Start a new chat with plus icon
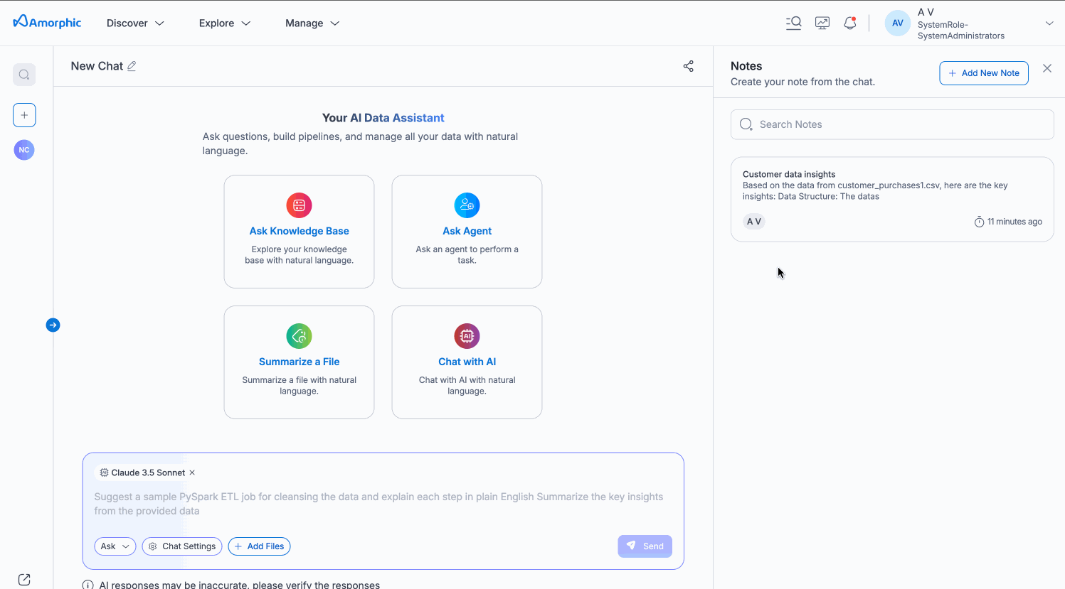Viewport: 1065px width, 589px height. click(24, 115)
